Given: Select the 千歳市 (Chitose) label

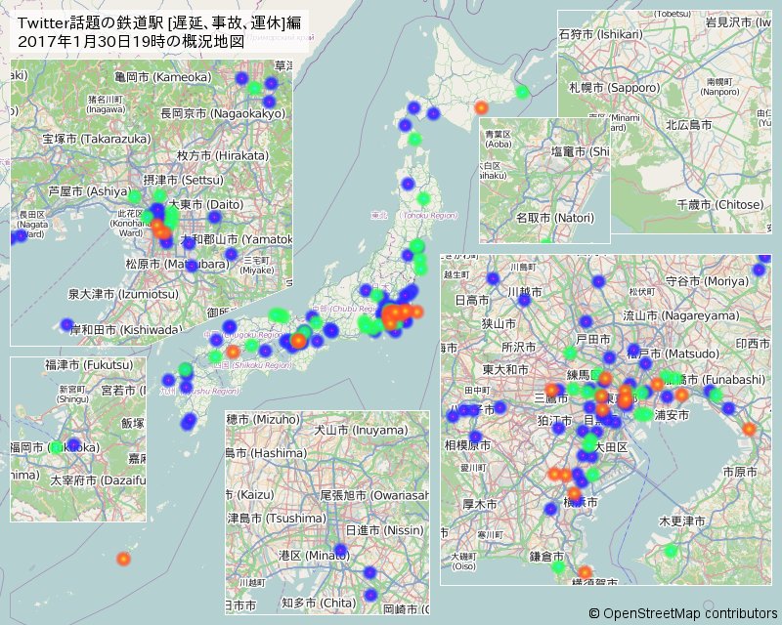Looking at the screenshot, I should (x=720, y=204).
